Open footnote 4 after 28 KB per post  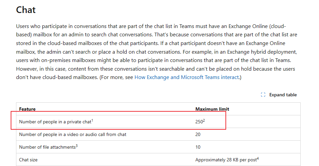coord(258,159)
